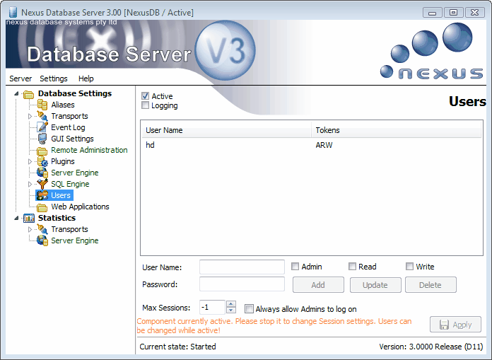Screen dimensions: 492x360
Task: Click the Event Log notepad icon
Action: coord(42,127)
